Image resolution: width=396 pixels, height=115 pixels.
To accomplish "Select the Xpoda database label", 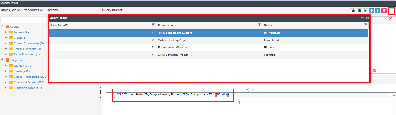I will [x=14, y=26].
